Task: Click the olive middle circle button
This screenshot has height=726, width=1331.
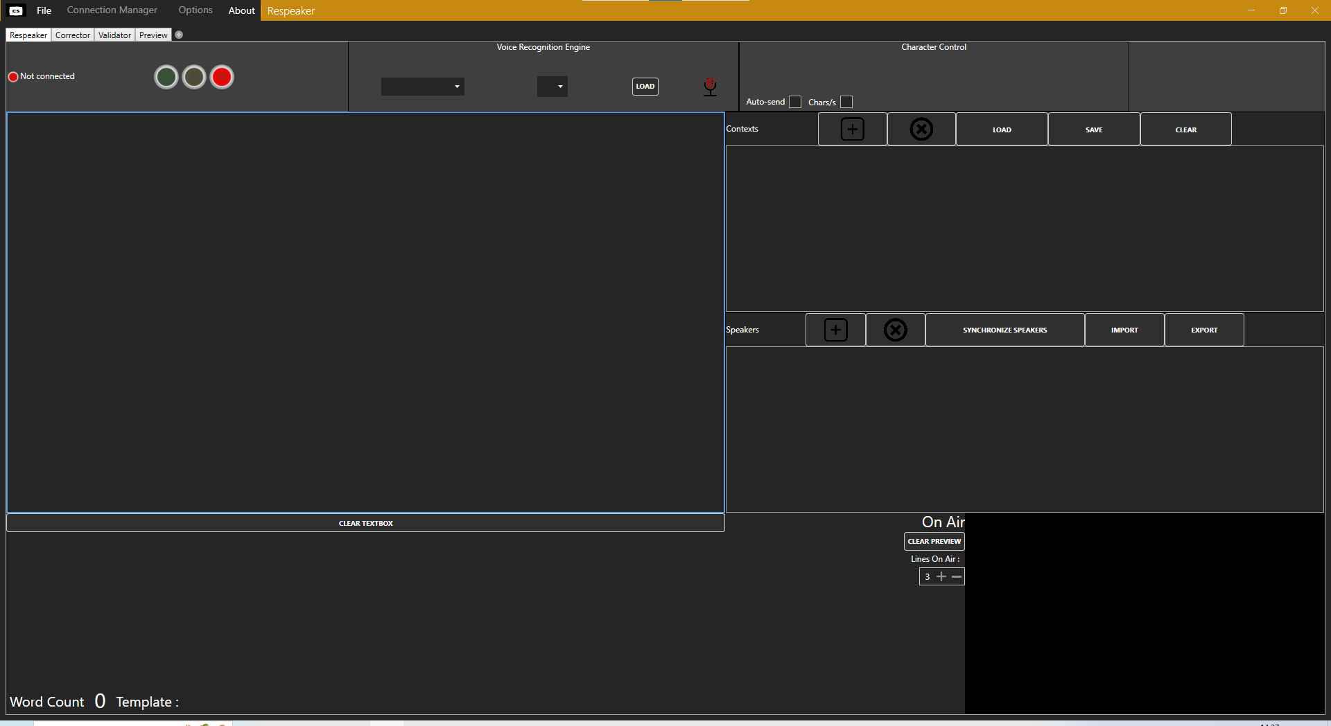Action: tap(194, 77)
